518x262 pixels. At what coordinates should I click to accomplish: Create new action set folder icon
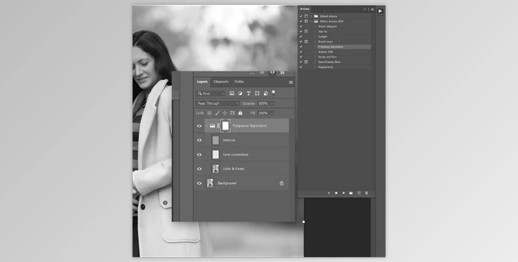pyautogui.click(x=351, y=193)
